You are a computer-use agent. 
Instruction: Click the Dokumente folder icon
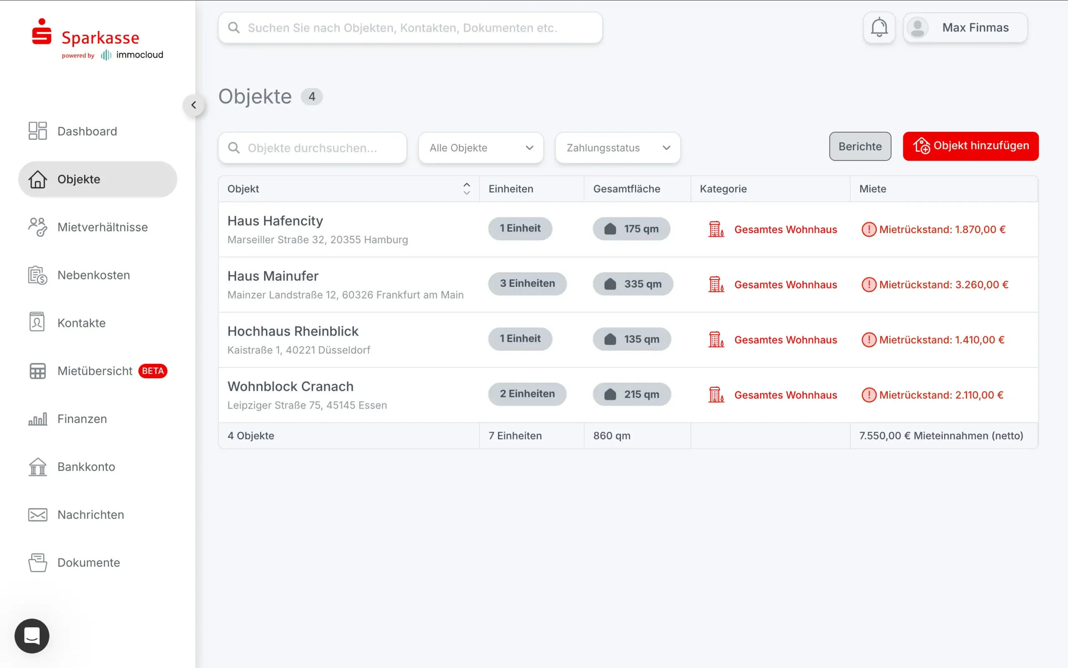pyautogui.click(x=38, y=563)
